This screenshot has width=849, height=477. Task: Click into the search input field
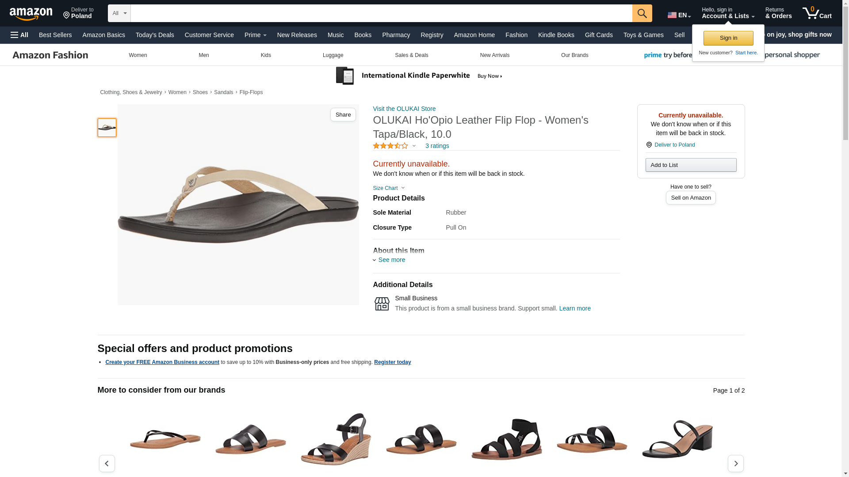pos(380,13)
